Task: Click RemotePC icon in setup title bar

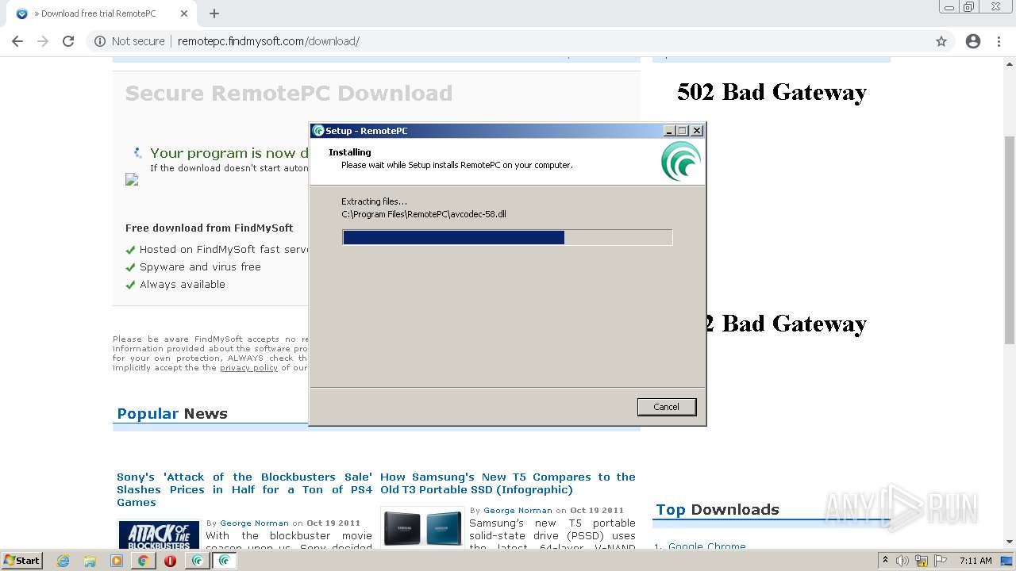Action: [318, 131]
